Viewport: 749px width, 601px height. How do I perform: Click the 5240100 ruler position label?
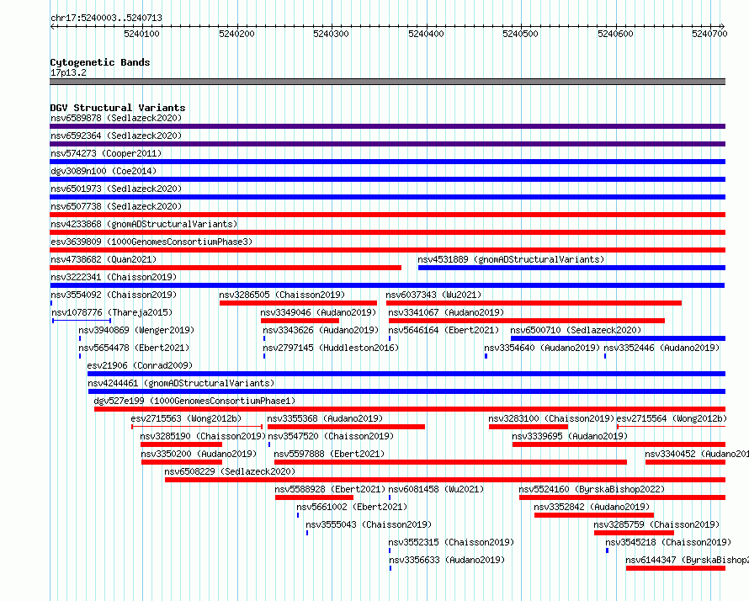pyautogui.click(x=141, y=35)
